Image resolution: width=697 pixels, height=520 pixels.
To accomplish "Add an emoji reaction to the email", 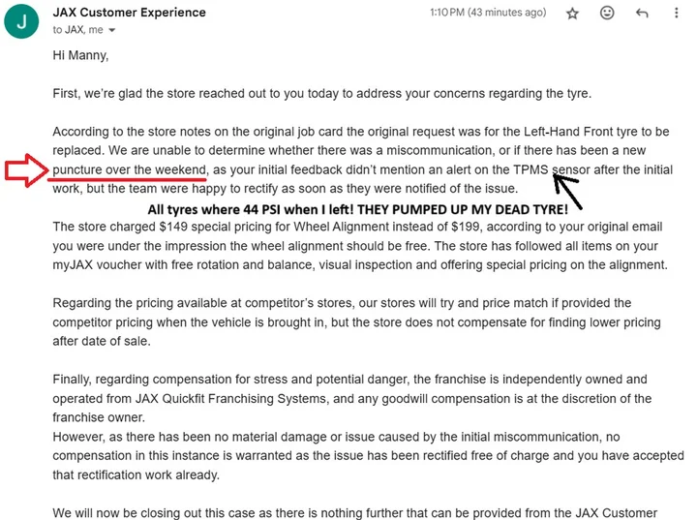I will [607, 14].
